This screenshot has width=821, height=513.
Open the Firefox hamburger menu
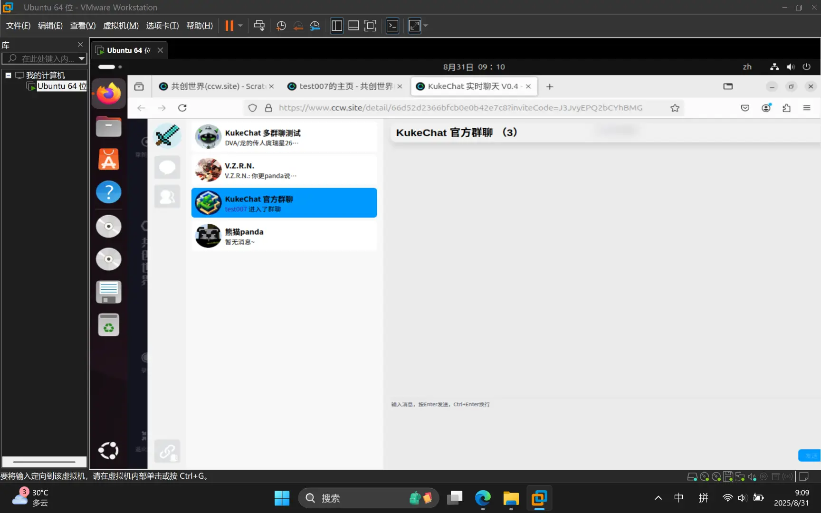pos(807,108)
